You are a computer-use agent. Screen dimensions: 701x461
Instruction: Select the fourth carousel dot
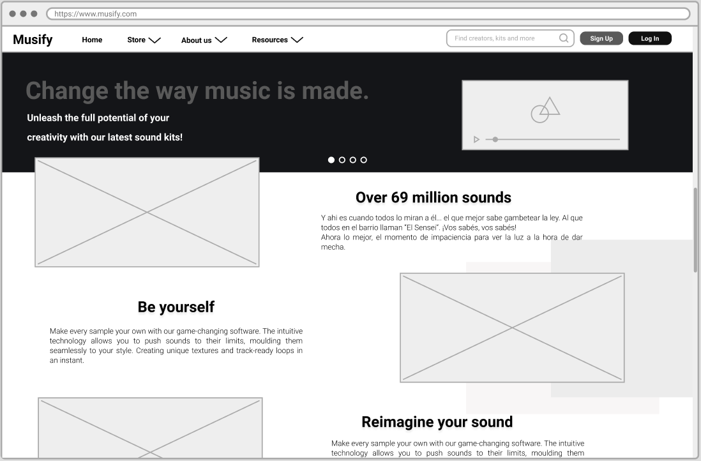click(x=363, y=160)
